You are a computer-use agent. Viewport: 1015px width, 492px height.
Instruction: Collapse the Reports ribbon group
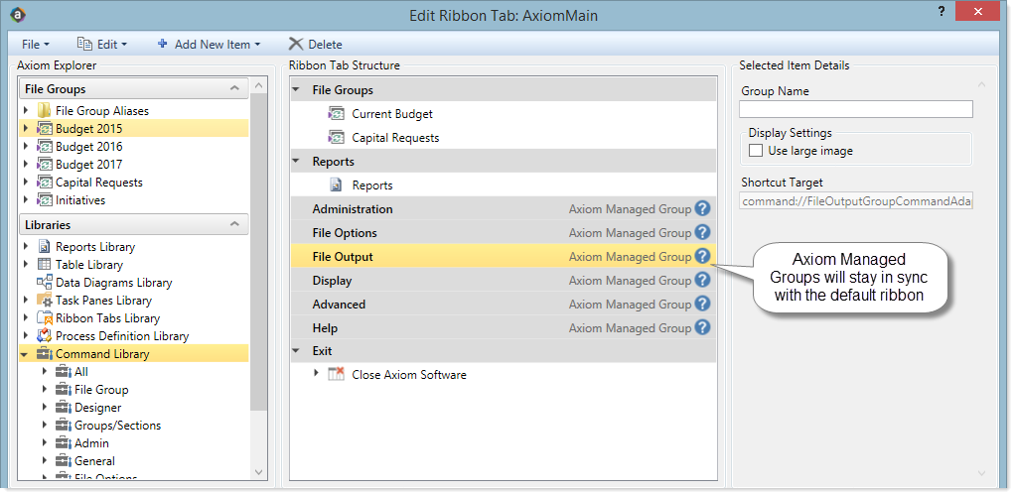tap(297, 161)
